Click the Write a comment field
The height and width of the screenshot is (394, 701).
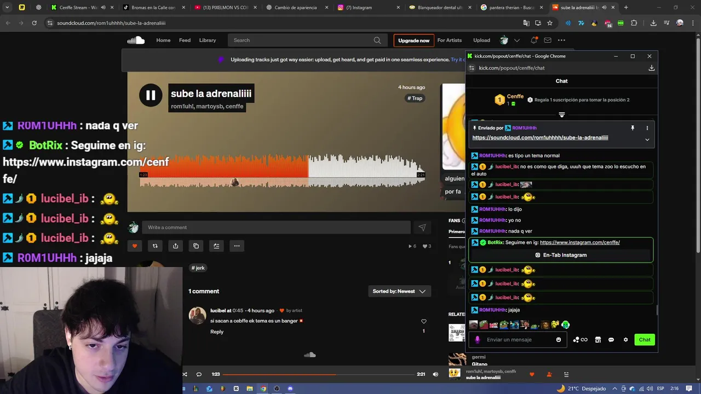coord(276,227)
